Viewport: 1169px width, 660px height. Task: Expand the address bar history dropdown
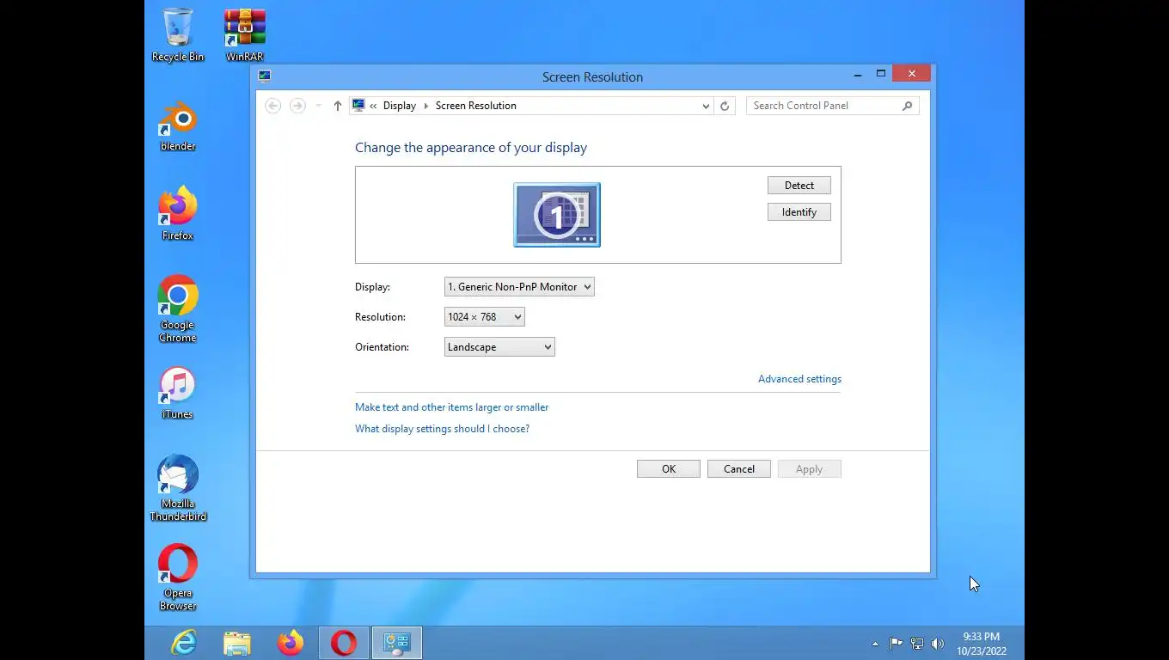pos(706,106)
